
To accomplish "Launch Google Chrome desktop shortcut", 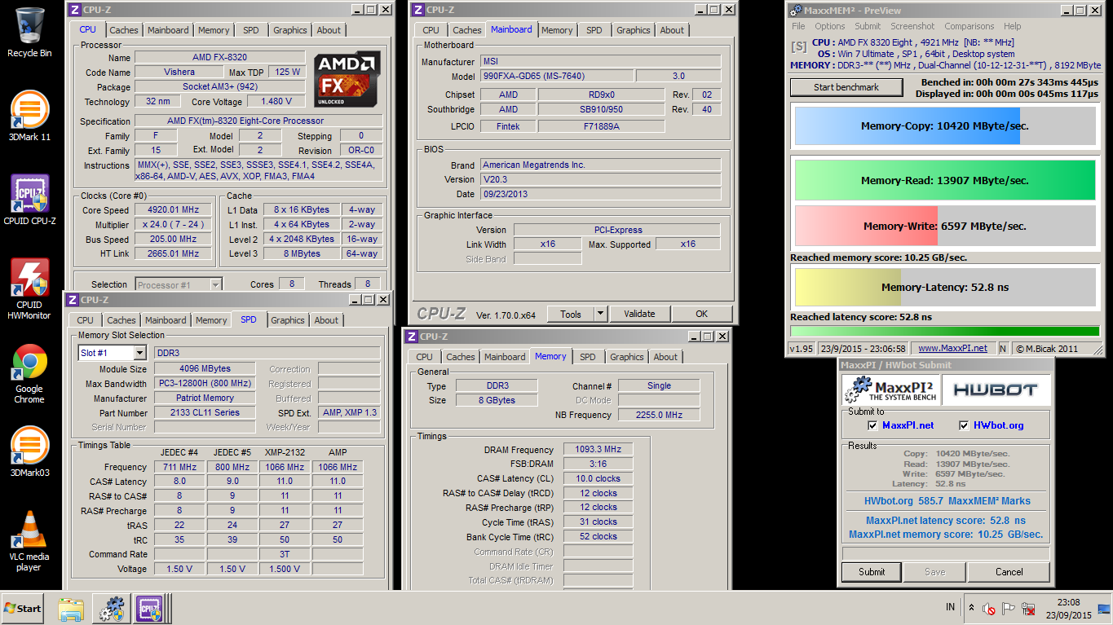I will point(29,373).
